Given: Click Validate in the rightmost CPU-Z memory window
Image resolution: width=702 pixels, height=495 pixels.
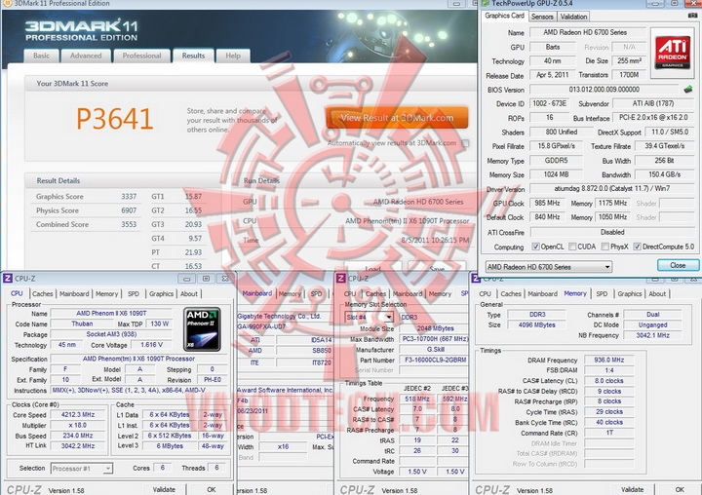Looking at the screenshot, I should pyautogui.click(x=632, y=489).
